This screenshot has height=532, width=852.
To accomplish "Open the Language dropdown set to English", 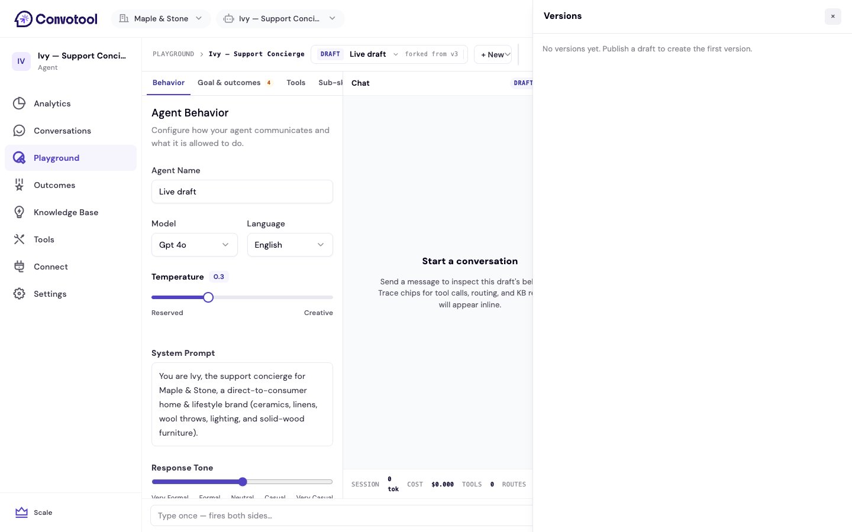I will click(290, 245).
